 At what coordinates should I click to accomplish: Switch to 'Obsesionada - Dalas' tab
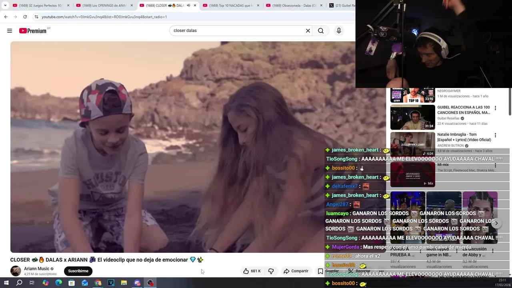(x=295, y=6)
